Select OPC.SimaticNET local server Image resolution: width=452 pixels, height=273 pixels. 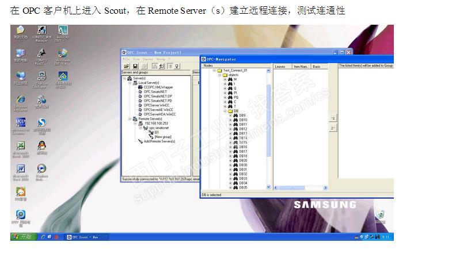click(x=155, y=92)
